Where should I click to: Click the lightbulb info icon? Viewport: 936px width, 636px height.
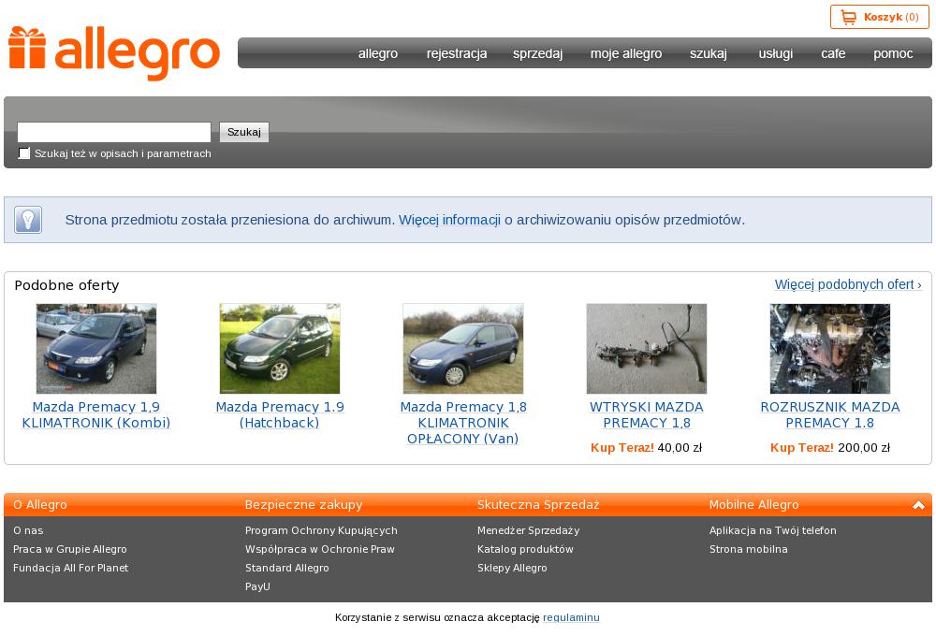[28, 220]
